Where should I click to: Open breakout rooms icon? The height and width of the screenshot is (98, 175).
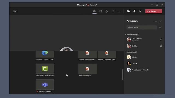point(113,11)
